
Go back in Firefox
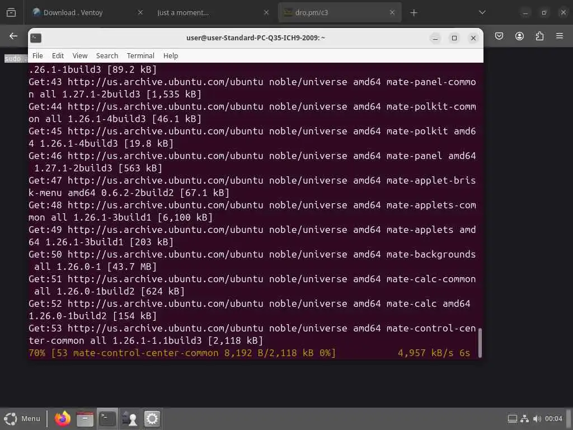(13, 36)
